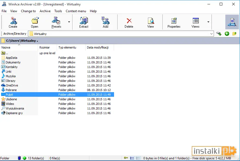Open the Context menu item in menu bar
The width and height of the screenshot is (240, 161).
click(76, 11)
